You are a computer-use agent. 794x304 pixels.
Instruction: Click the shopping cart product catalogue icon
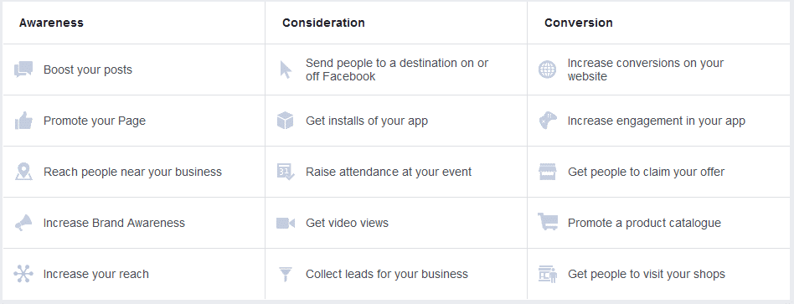click(548, 222)
